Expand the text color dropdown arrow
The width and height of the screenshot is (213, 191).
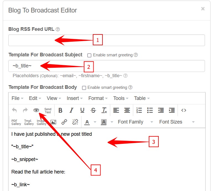pyautogui.click(x=95, y=122)
